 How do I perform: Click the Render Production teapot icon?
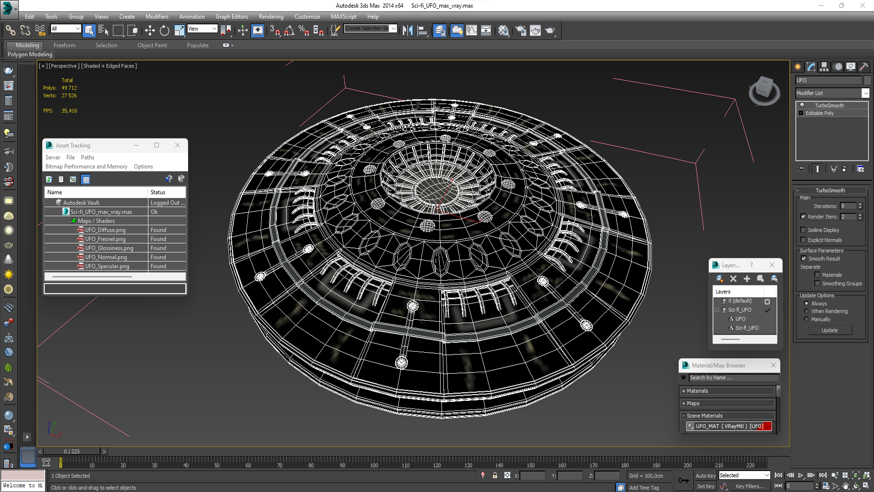click(550, 31)
